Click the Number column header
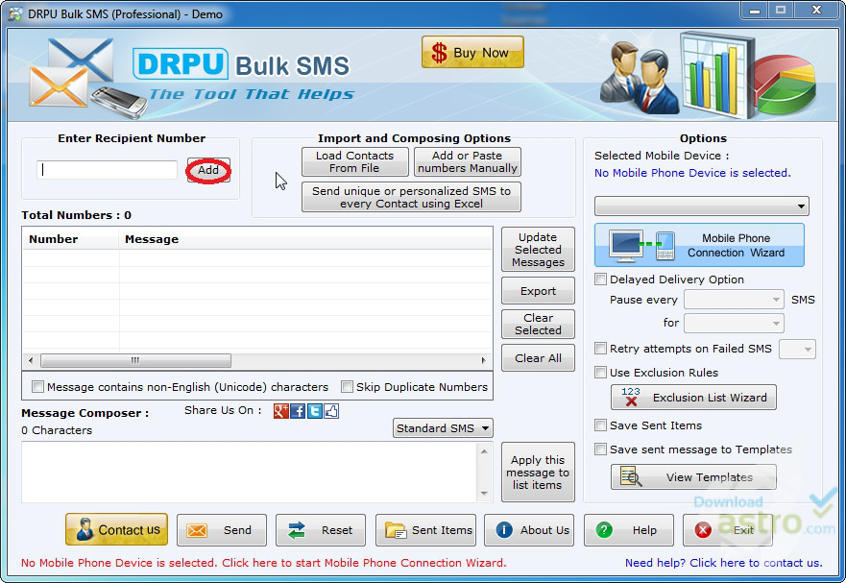The image size is (846, 583). pyautogui.click(x=71, y=239)
